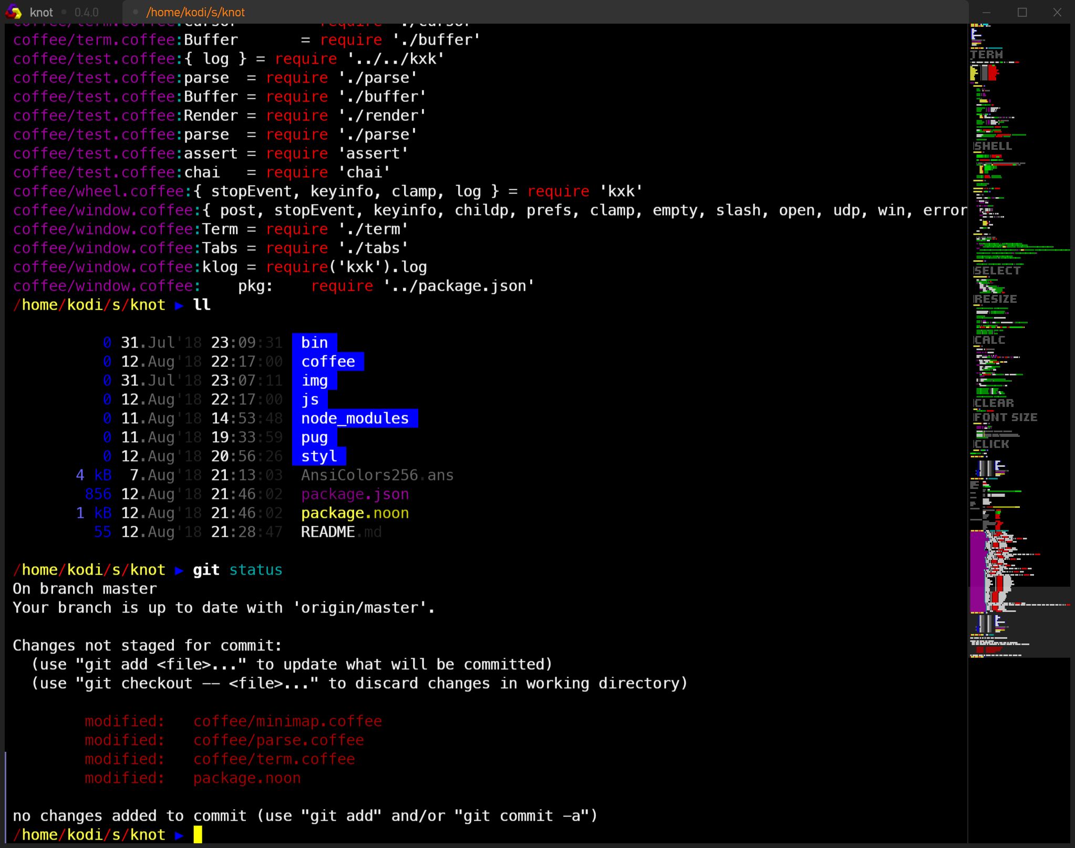
Task: Click the knot app logo icon
Action: (x=14, y=12)
